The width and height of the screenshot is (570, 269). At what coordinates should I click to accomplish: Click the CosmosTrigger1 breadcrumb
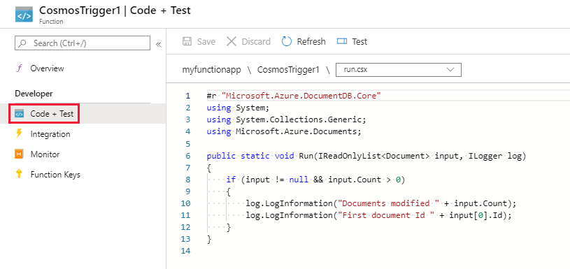point(288,70)
